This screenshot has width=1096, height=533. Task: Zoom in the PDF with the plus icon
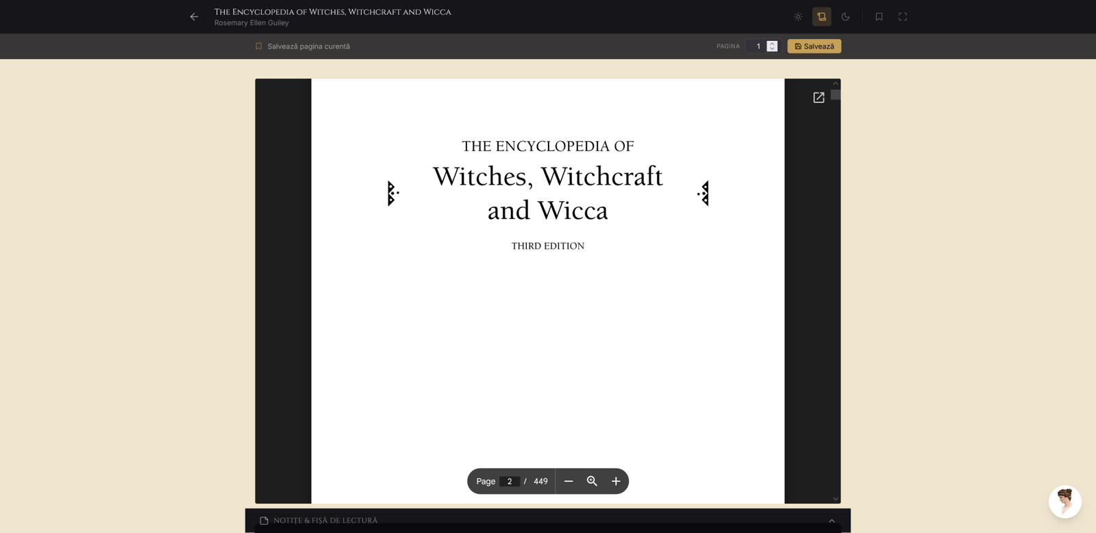[616, 482]
